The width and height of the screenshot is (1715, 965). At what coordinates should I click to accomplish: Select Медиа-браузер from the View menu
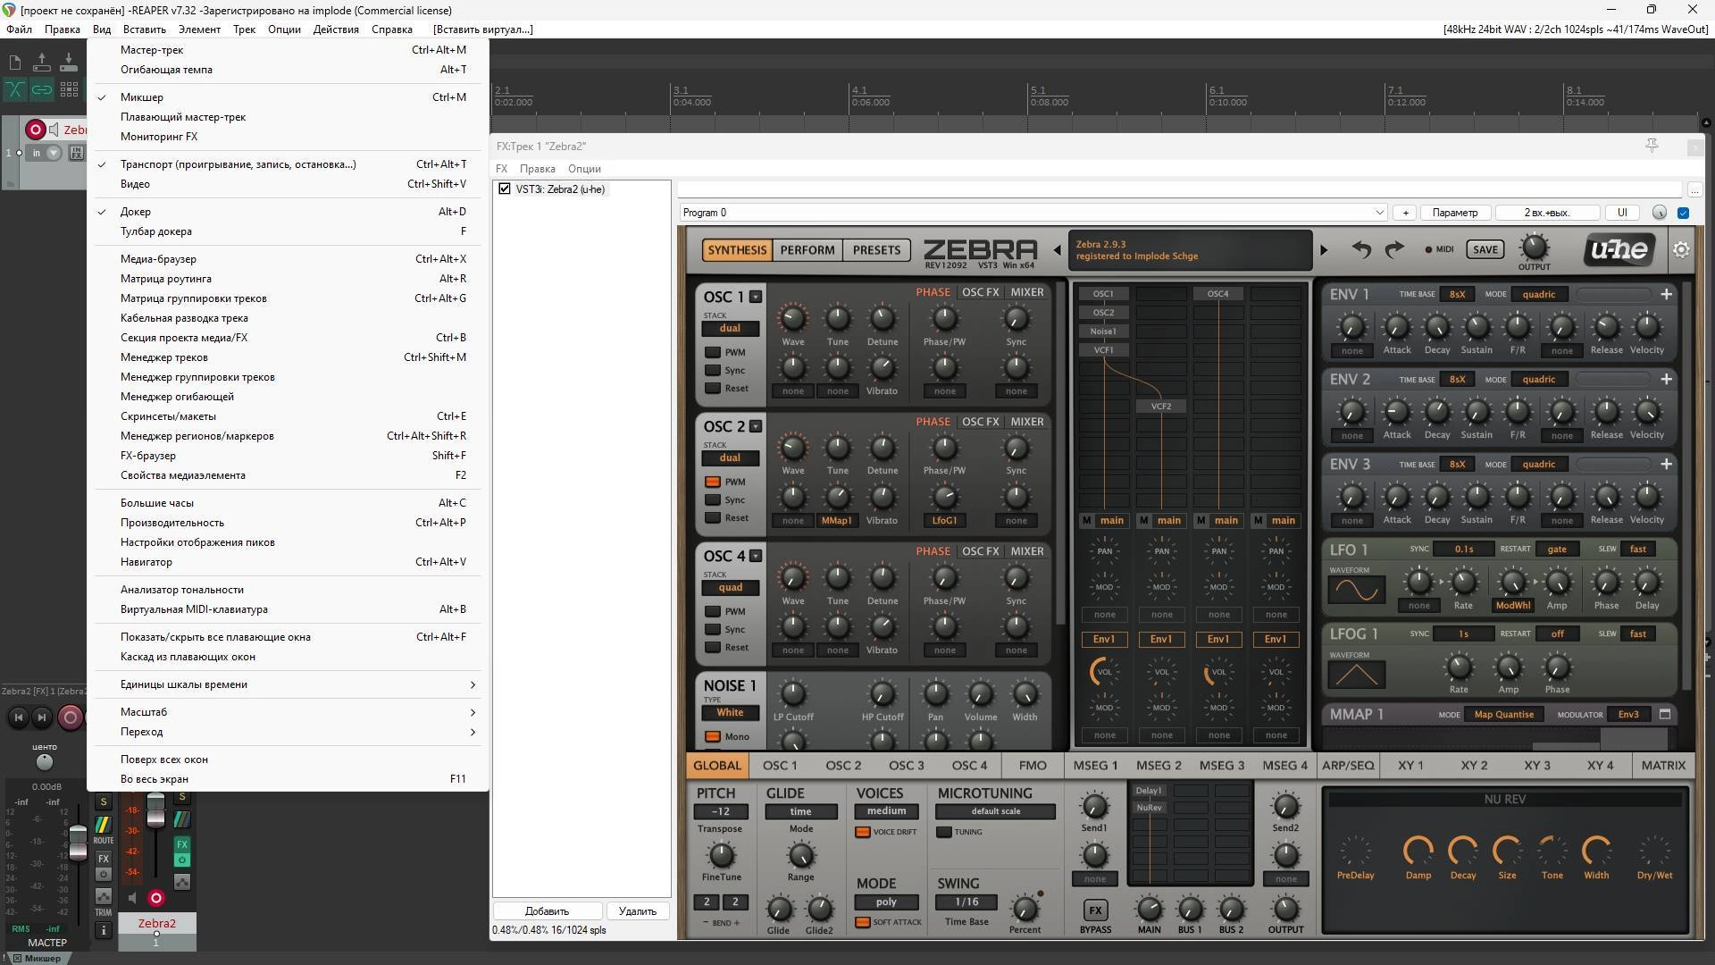[x=288, y=259]
